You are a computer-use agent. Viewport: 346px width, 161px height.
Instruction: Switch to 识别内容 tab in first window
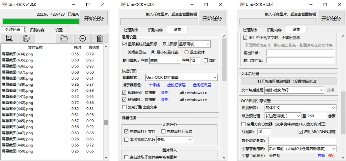coord(37,30)
